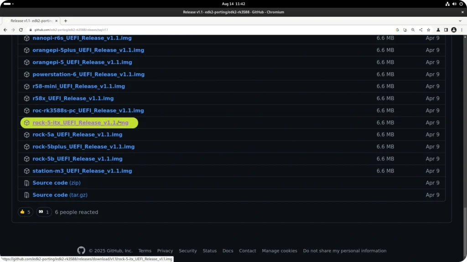Open the power icon in top bar
Viewport: 467px width, 262px height.
pos(461,4)
